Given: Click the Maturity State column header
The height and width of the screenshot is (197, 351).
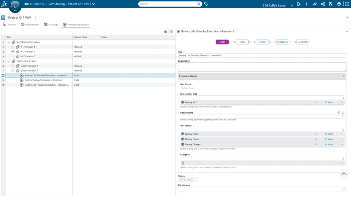Looking at the screenshot, I should [x=86, y=37].
